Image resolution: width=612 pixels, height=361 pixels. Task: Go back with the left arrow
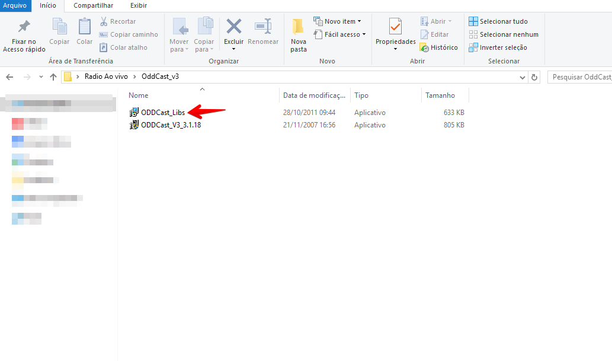tap(9, 77)
